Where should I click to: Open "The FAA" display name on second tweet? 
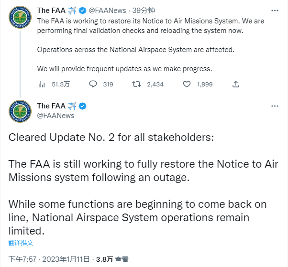pyautogui.click(x=51, y=106)
